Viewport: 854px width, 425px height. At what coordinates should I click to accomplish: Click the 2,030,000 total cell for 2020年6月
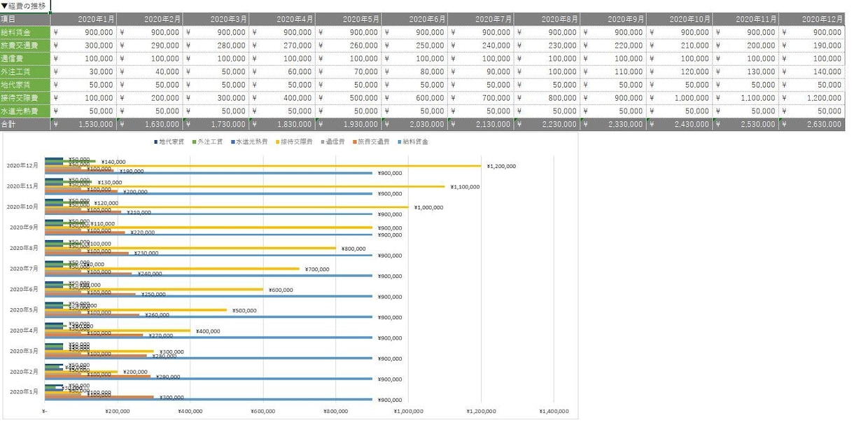point(414,124)
